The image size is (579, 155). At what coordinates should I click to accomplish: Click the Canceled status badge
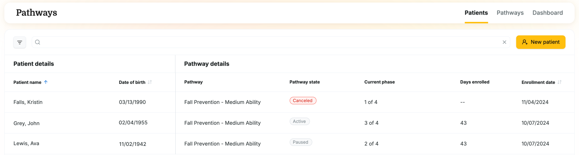(303, 101)
